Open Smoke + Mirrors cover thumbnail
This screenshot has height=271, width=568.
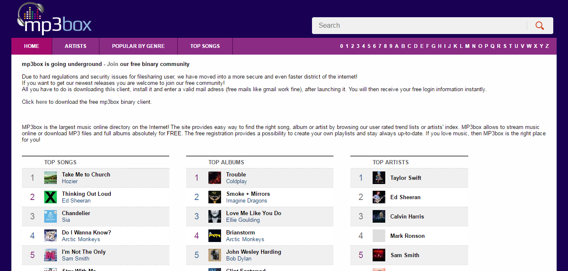(215, 197)
